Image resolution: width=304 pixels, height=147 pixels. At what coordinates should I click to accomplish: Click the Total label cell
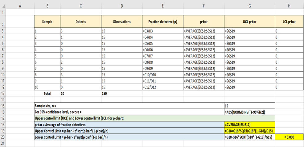47,93
